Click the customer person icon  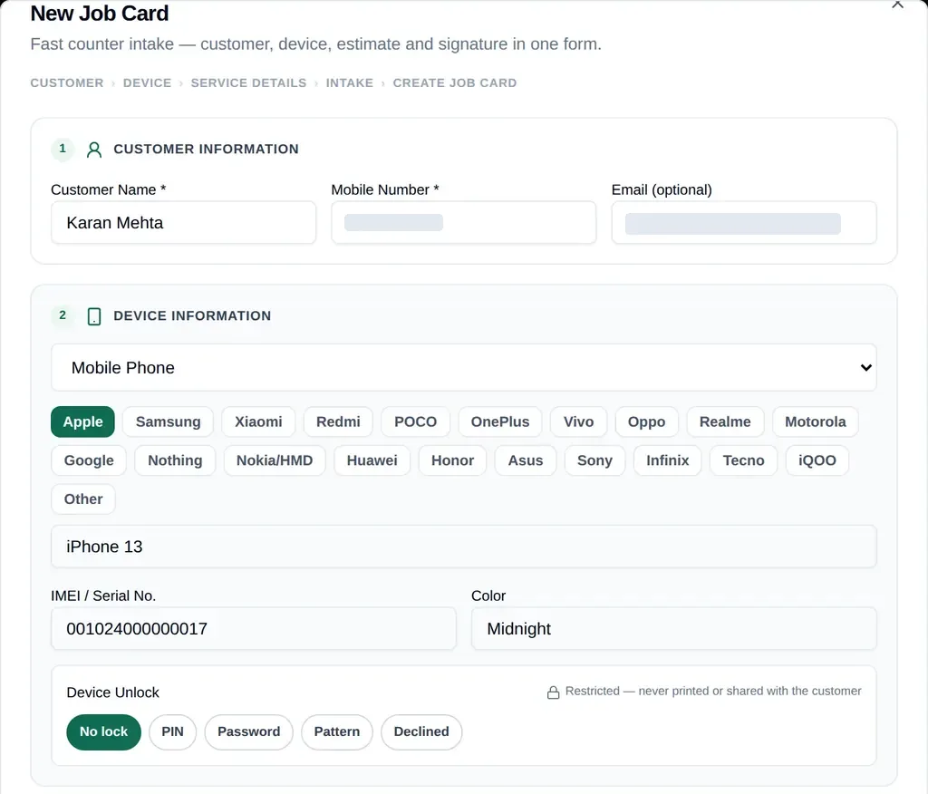(94, 150)
